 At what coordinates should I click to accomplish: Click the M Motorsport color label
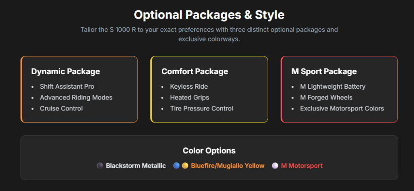(x=302, y=166)
